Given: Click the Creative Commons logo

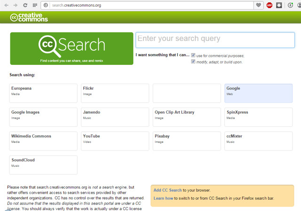Looking at the screenshot, I should coord(29,18).
